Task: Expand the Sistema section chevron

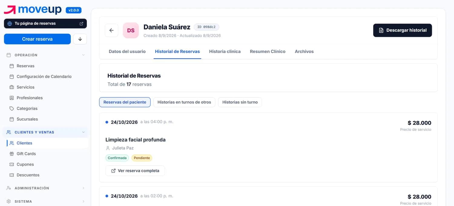Action: click(84, 201)
